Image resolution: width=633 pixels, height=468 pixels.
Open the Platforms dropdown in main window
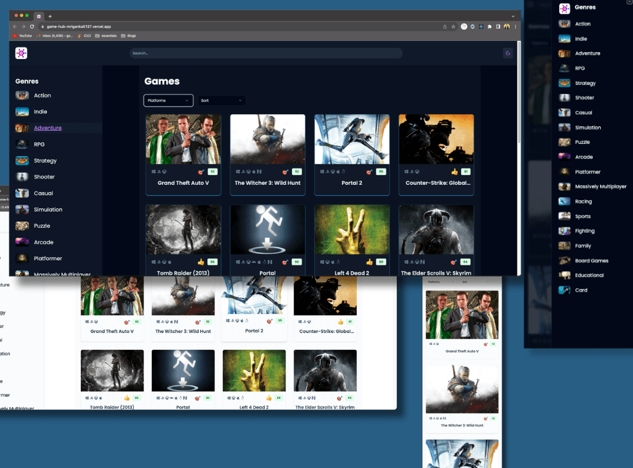coord(168,101)
